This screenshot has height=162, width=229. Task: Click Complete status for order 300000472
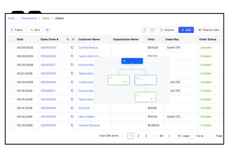point(206,48)
